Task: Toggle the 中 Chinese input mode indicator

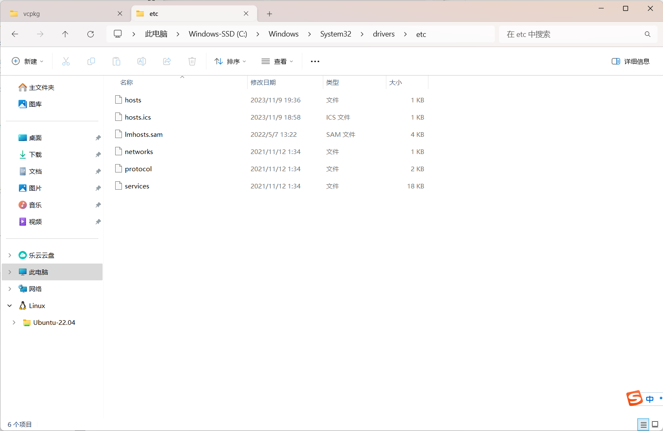Action: [650, 399]
